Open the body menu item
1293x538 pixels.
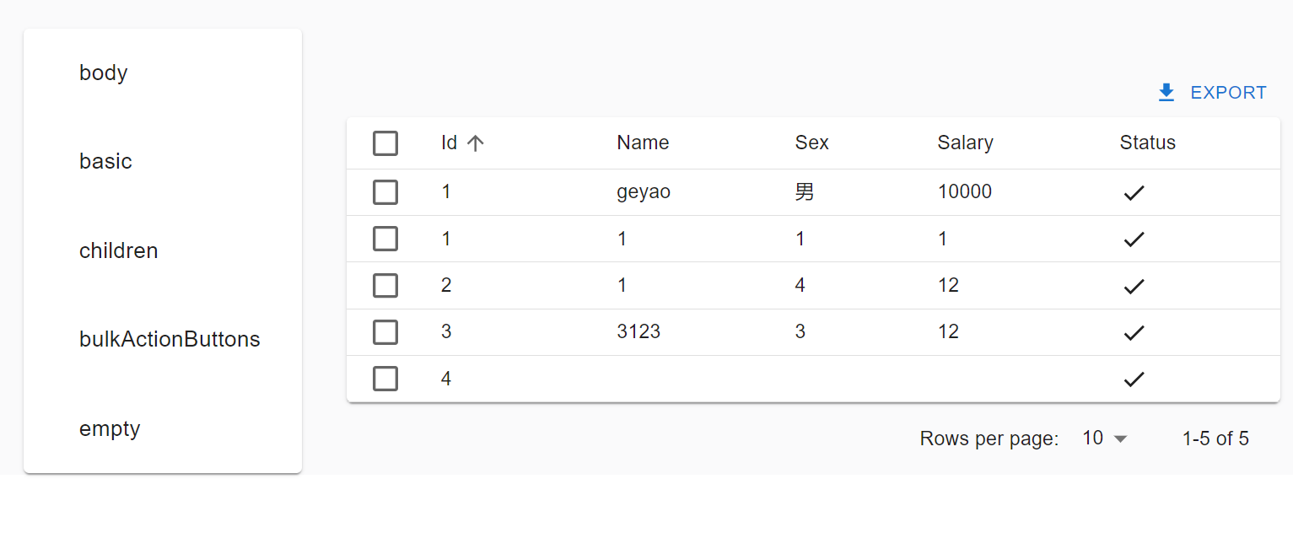click(x=104, y=73)
